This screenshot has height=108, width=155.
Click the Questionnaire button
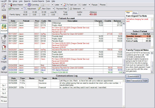(x=133, y=76)
